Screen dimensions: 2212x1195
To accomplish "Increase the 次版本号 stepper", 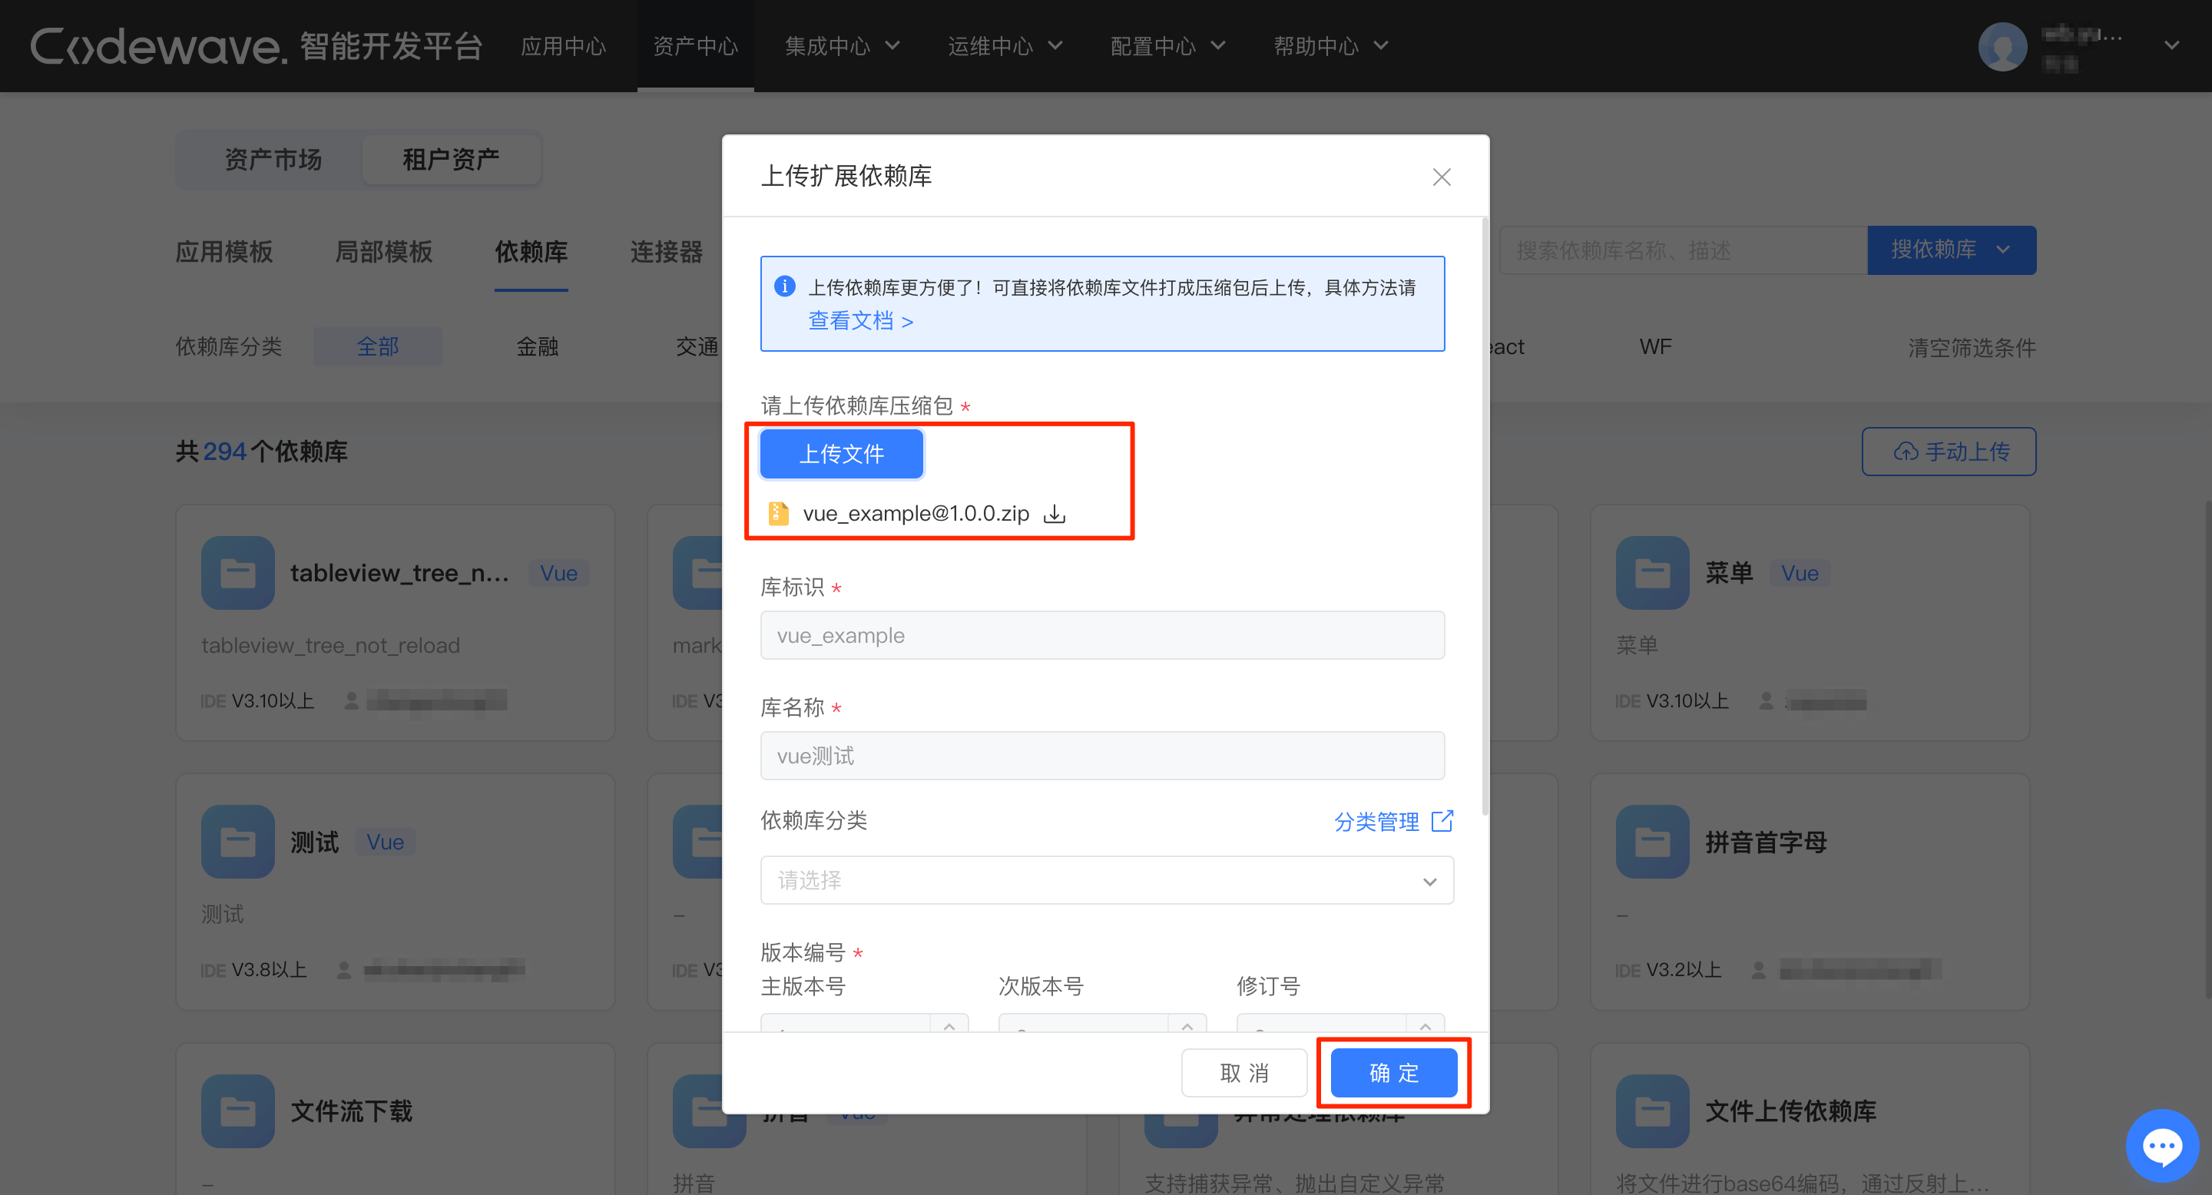I will [x=1187, y=1025].
